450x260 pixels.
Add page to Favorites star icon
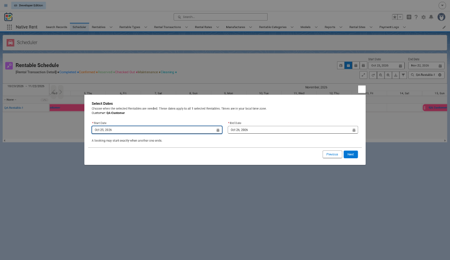coord(395,17)
